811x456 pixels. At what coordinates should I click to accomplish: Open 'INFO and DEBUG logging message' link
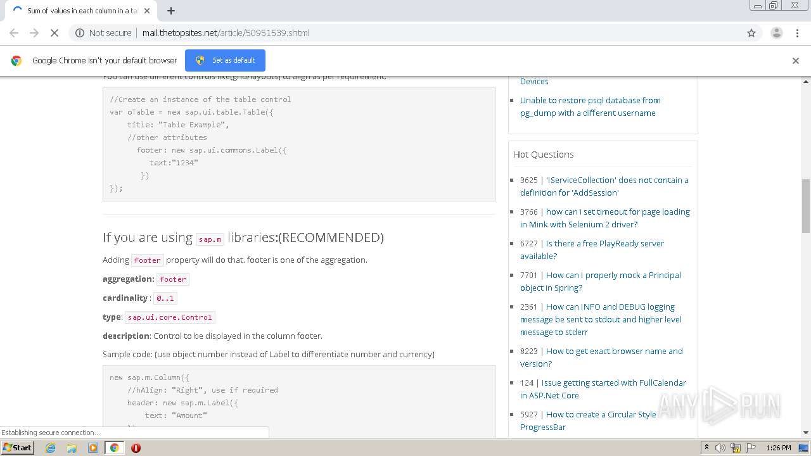pos(601,319)
